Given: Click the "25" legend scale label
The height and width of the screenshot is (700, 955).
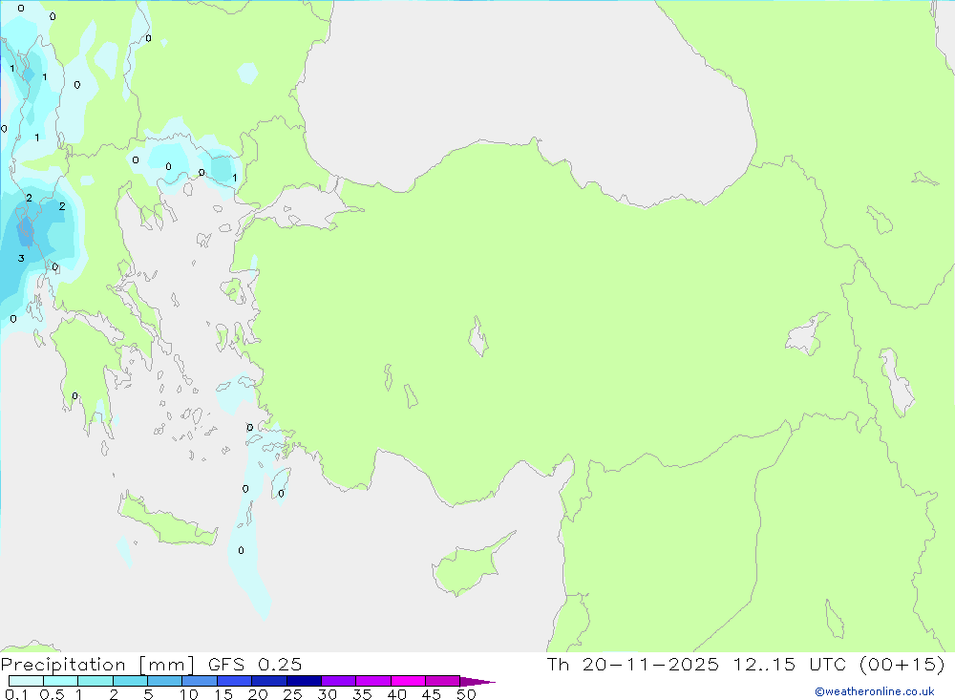Looking at the screenshot, I should 292,694.
